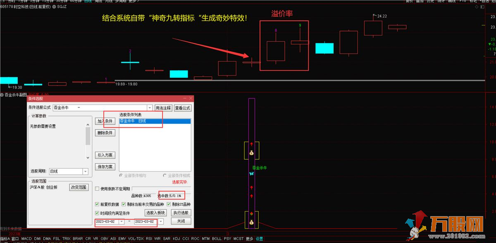
Task: Click the solid cyan candle after the 9 marker
Action: coord(324,48)
